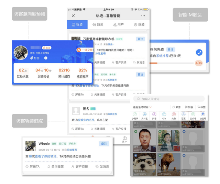Click 发消息 on the 万家爱 card
Screen dimensions: 220x184
(x=139, y=62)
